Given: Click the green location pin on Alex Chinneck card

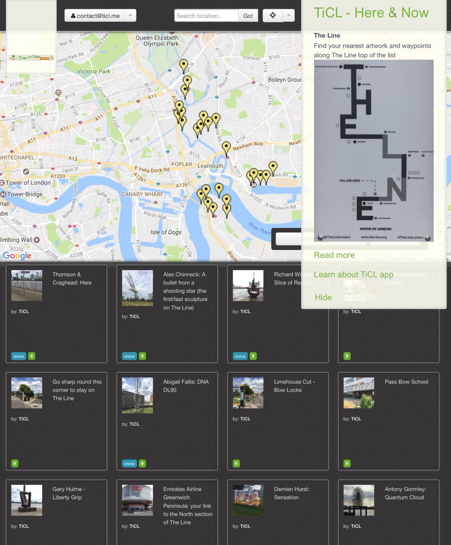Looking at the screenshot, I should (x=142, y=356).
